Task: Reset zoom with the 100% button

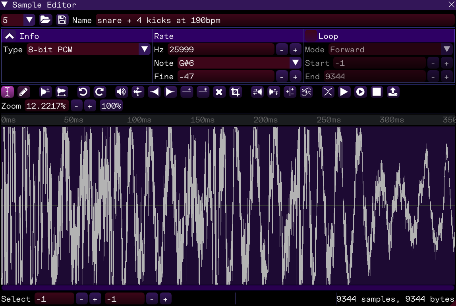Action: click(x=111, y=106)
